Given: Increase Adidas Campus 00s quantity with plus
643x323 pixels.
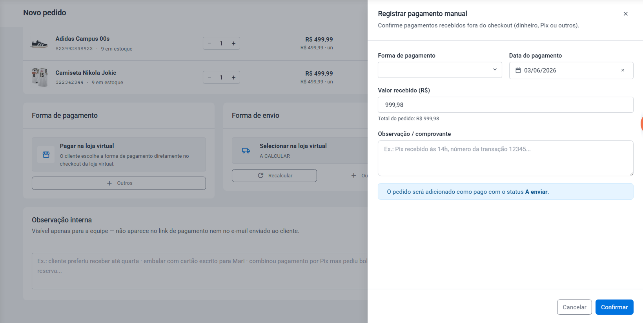Looking at the screenshot, I should (233, 43).
